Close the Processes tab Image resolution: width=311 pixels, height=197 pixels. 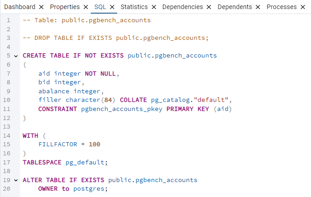point(302,7)
